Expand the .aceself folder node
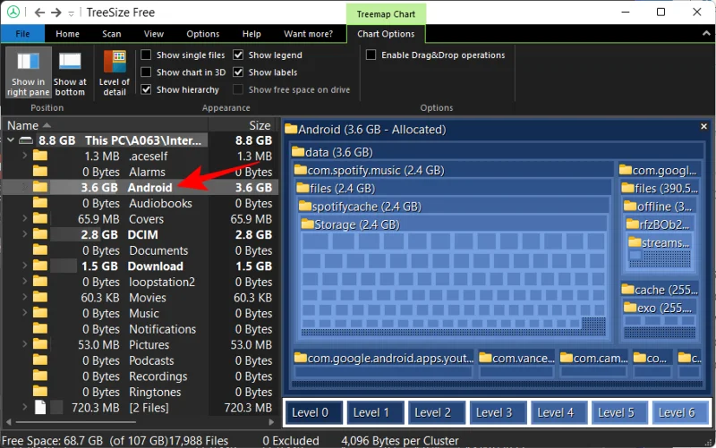The image size is (716, 448). pyautogui.click(x=24, y=156)
